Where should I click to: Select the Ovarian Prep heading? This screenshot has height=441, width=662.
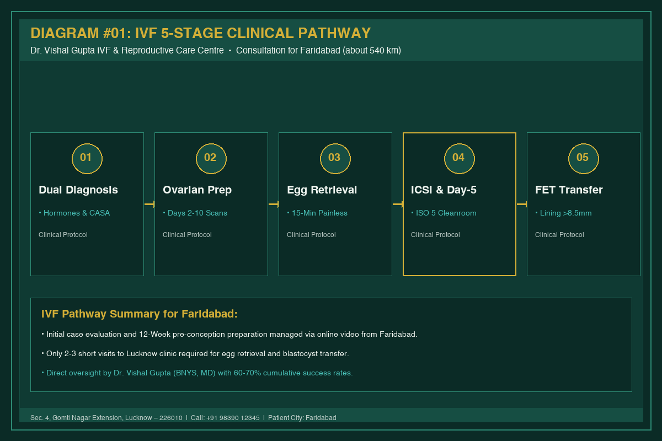coord(197,190)
